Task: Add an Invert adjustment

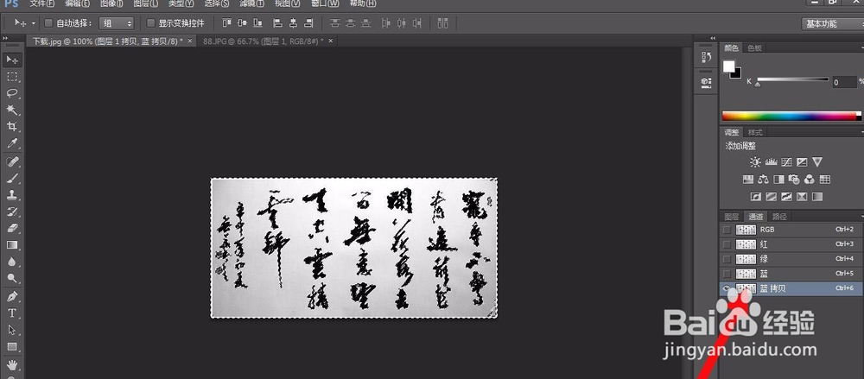Action: point(755,196)
